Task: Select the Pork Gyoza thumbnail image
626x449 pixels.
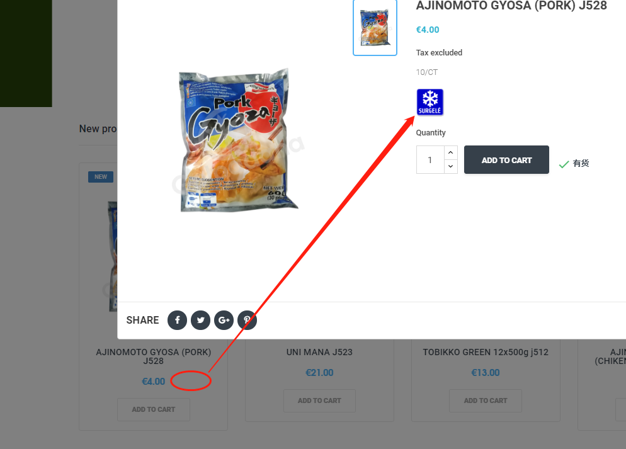Action: tap(375, 28)
